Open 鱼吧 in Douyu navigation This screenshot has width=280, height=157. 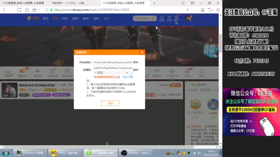pos(96,18)
